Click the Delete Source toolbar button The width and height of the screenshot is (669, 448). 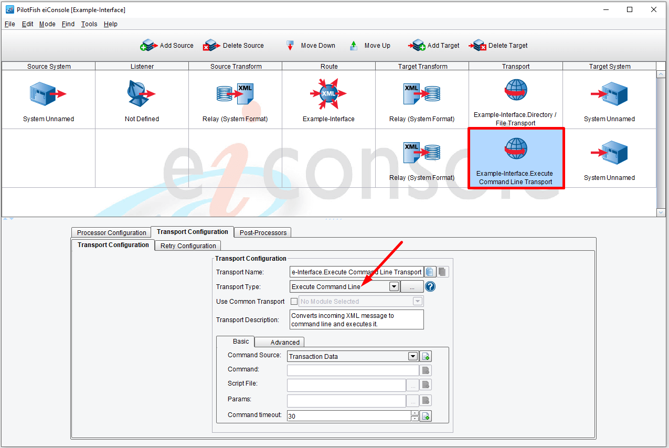pyautogui.click(x=233, y=46)
